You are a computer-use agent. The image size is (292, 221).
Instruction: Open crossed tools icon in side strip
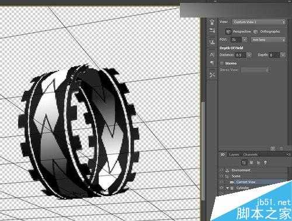pos(212,74)
